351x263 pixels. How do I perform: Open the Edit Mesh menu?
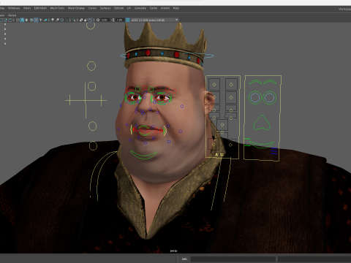point(40,8)
